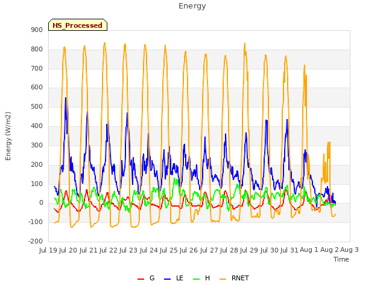Click the H legend entry

pyautogui.click(x=201, y=278)
